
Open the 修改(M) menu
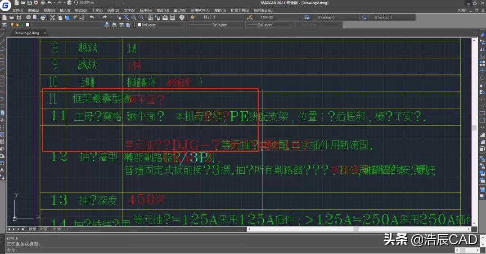pyautogui.click(x=162, y=10)
